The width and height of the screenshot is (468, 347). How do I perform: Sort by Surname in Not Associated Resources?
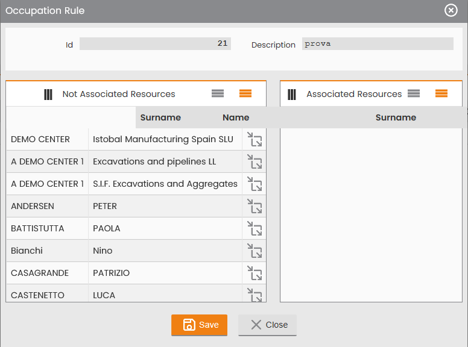click(x=160, y=117)
